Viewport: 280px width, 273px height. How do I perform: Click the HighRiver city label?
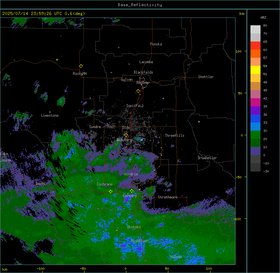[140, 241]
